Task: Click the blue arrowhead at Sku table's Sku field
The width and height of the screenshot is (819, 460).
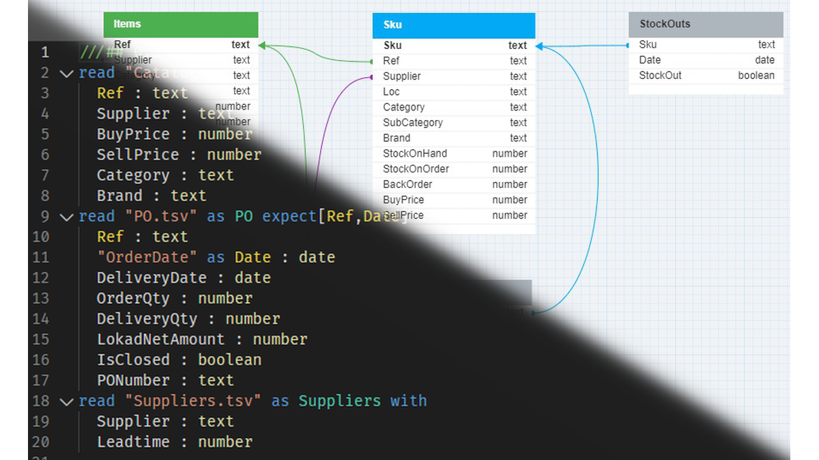Action: 540,46
